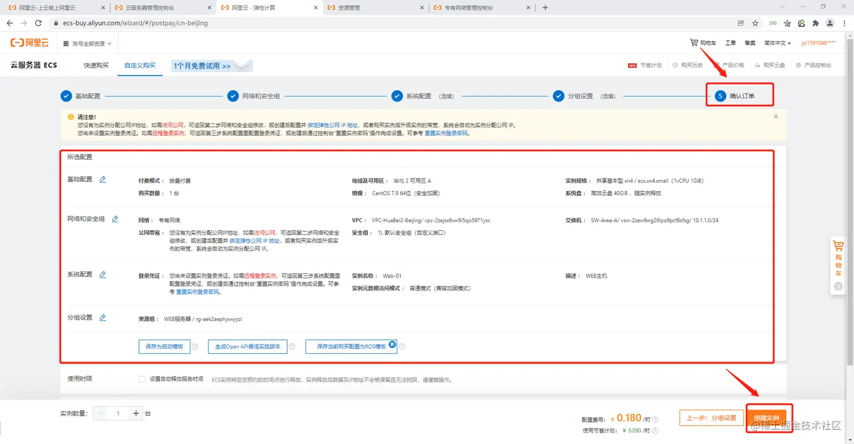Image resolution: width=854 pixels, height=444 pixels.
Task: Follow 重置实例登录密码 link in 系统配置 section
Action: (x=198, y=292)
